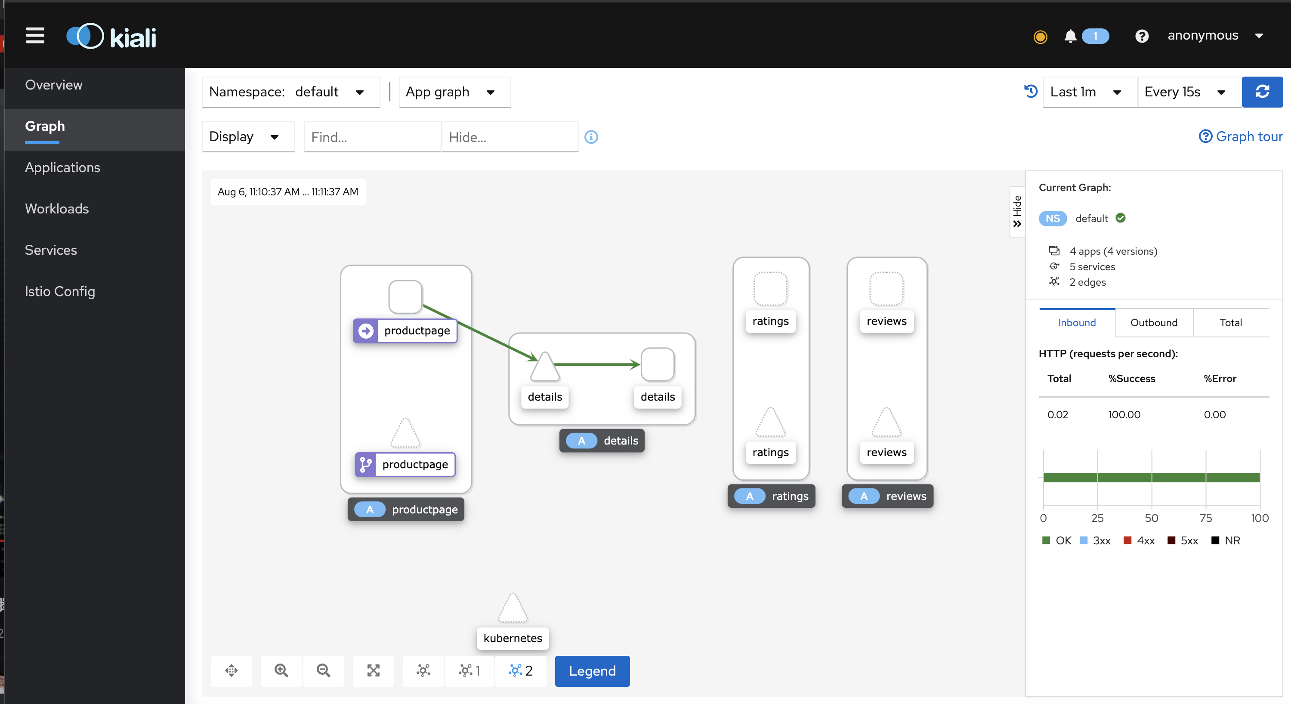Start the Graph tour
Viewport: 1291px width, 704px height.
pos(1240,136)
